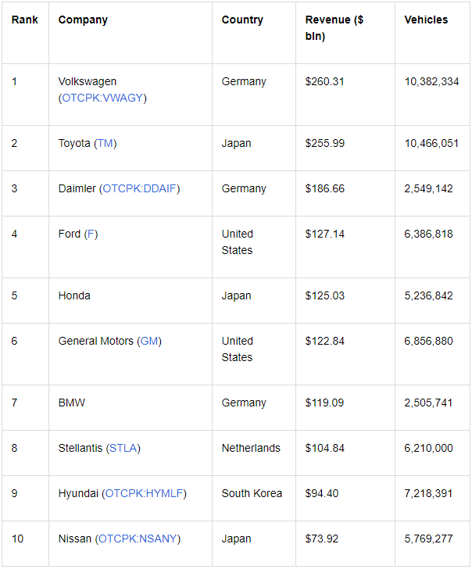This screenshot has width=472, height=569.
Task: Open the General Motors GM link
Action: coord(149,341)
